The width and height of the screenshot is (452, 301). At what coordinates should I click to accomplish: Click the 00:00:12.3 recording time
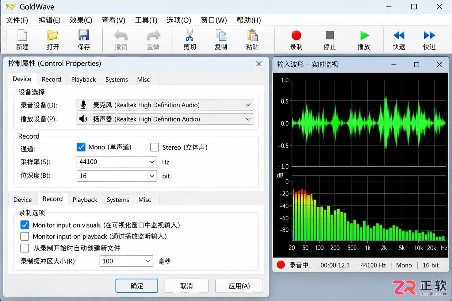[x=335, y=265]
